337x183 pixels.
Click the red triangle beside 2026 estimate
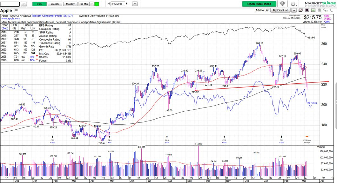click(37, 60)
